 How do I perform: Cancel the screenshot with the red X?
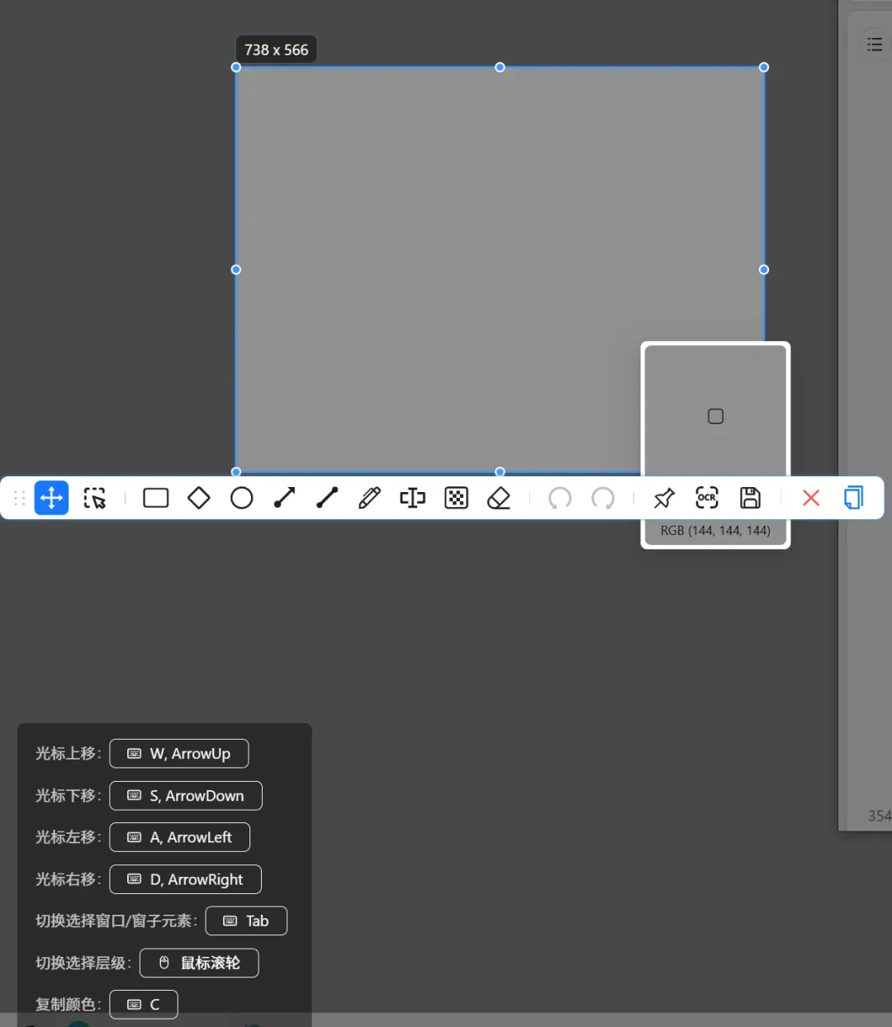(811, 498)
